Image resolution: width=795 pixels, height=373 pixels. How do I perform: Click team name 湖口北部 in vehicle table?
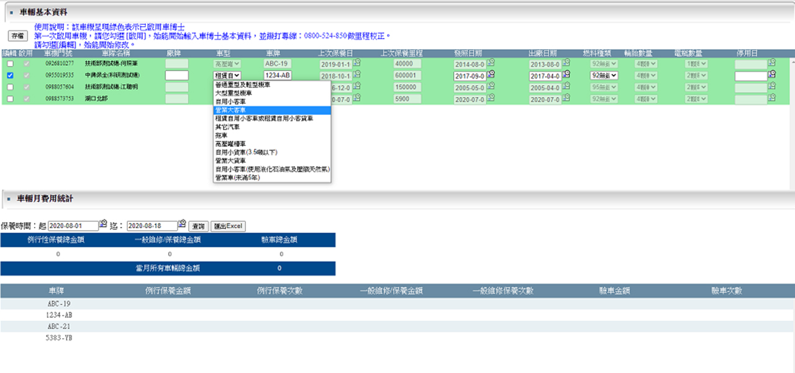coord(95,99)
